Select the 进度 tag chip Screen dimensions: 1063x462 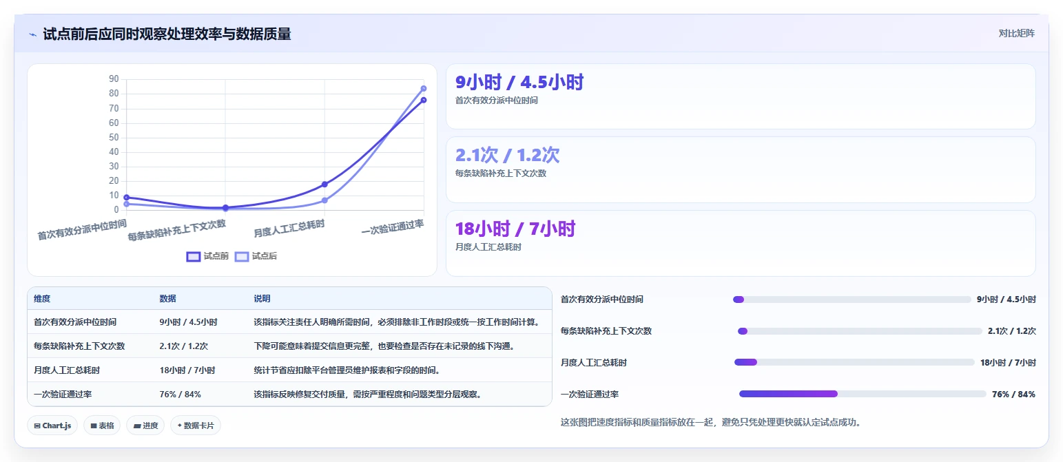145,426
